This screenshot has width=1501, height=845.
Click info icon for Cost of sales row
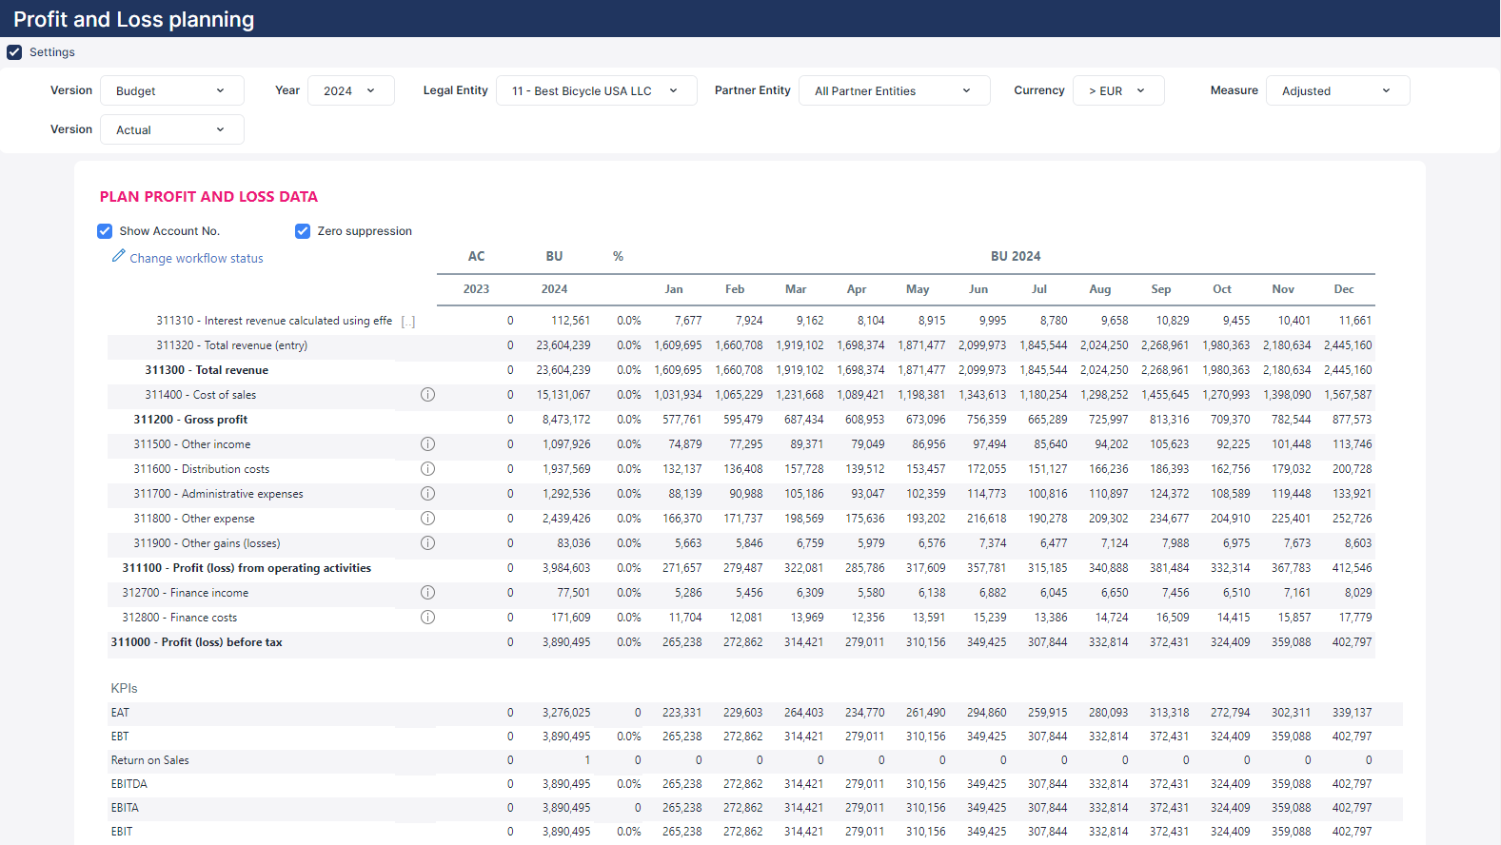click(x=427, y=395)
